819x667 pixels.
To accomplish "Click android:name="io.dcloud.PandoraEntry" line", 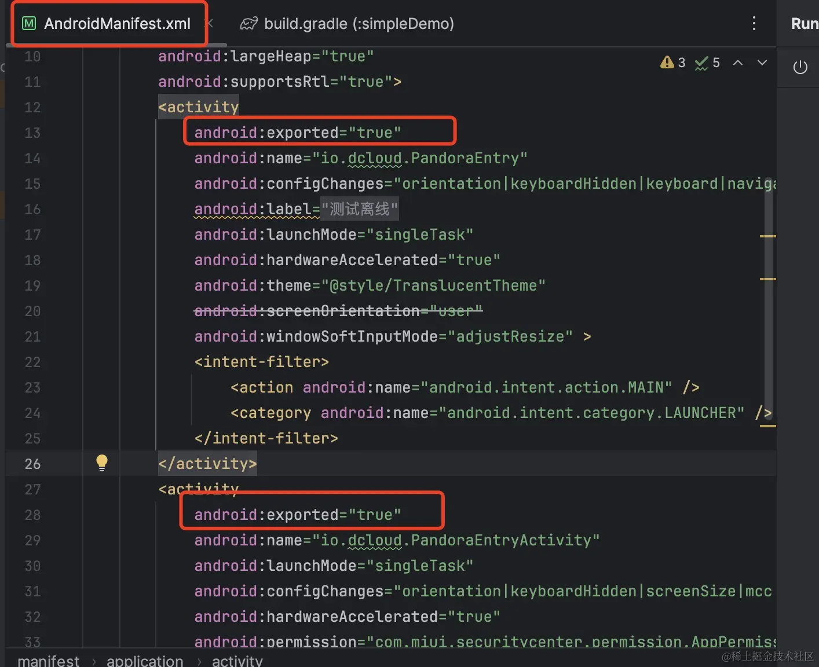I will pos(361,158).
